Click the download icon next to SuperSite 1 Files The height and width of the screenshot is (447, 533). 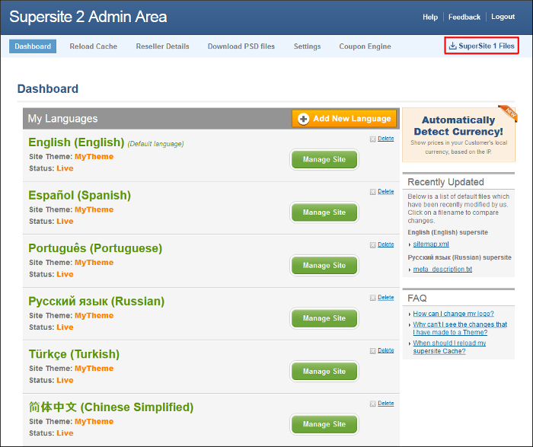453,46
